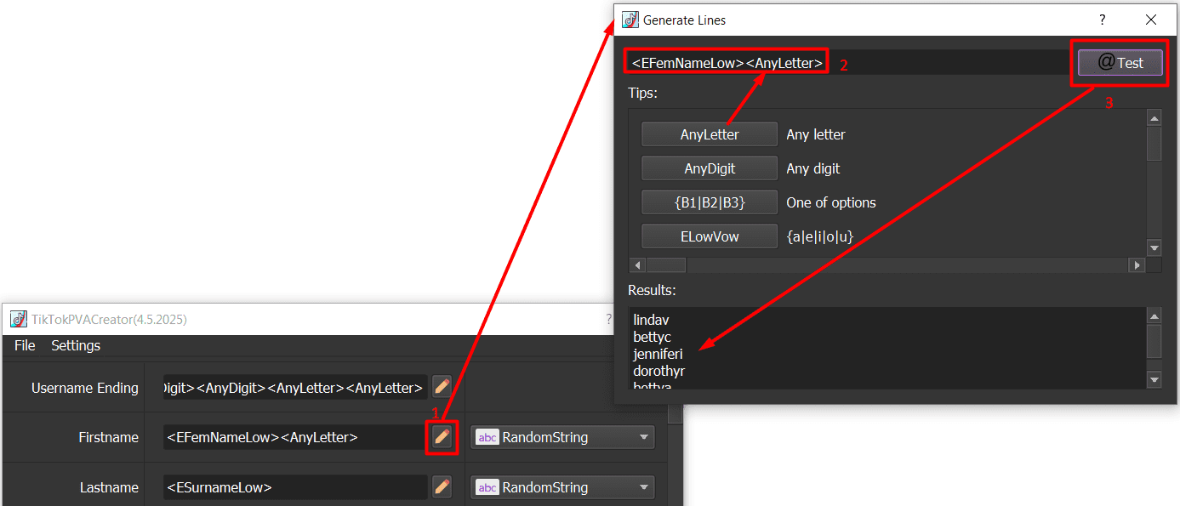Click the result line 'bettyc'
The height and width of the screenshot is (506, 1180).
[x=652, y=337]
